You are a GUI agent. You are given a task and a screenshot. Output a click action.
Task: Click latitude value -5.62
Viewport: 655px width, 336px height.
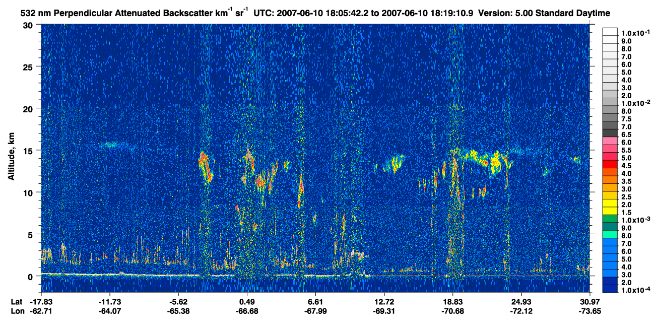pos(178,302)
